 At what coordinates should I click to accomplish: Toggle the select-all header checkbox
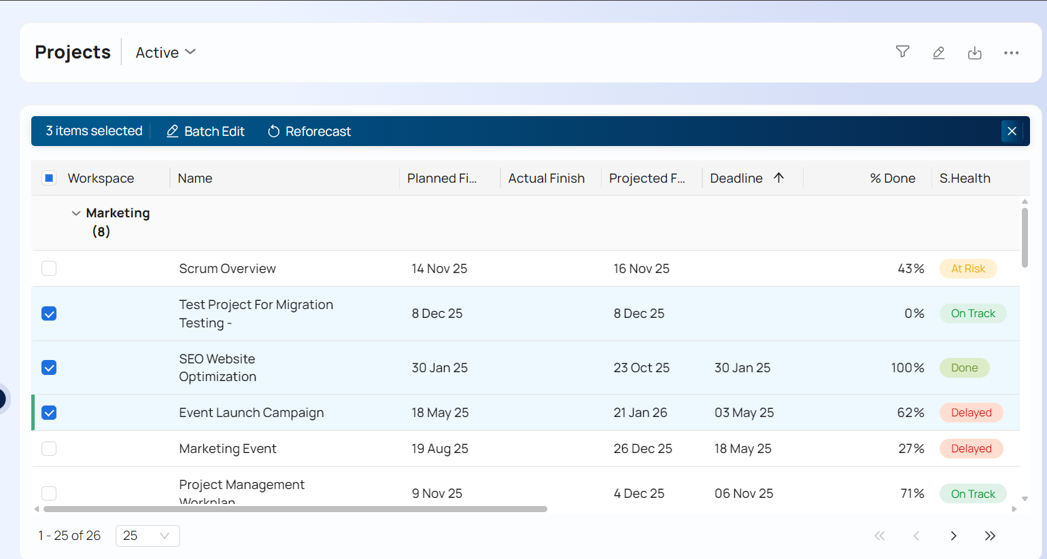[49, 178]
